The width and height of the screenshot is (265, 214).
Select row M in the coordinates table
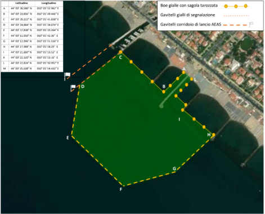pos(32,69)
